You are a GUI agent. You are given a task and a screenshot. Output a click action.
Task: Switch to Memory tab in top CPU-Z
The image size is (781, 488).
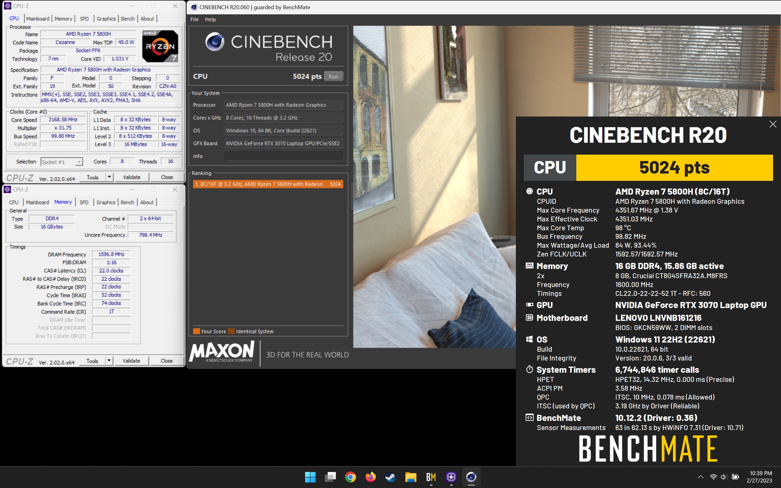click(x=63, y=19)
